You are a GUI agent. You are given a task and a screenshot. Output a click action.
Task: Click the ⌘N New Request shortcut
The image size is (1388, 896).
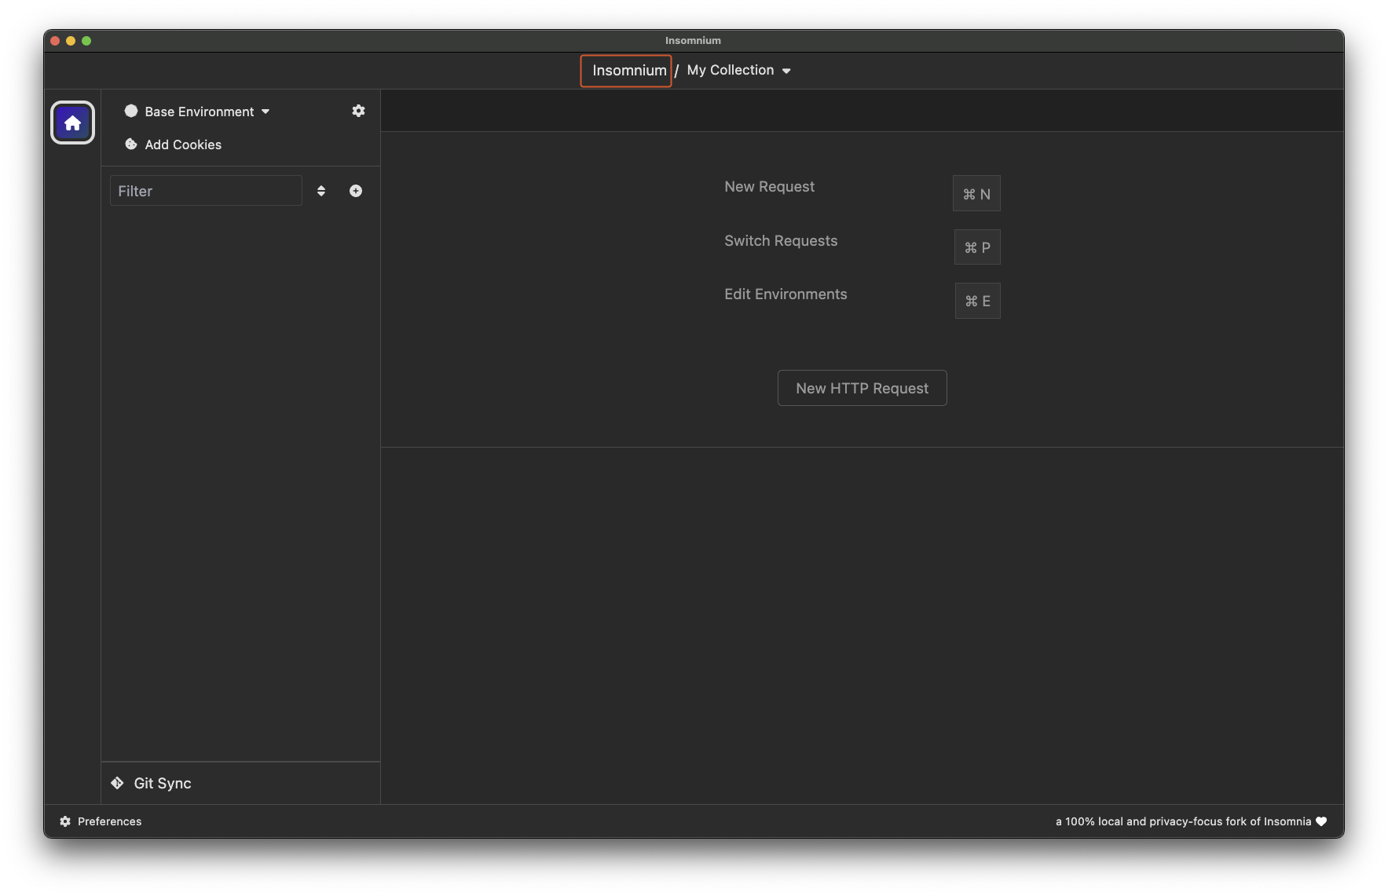(976, 194)
